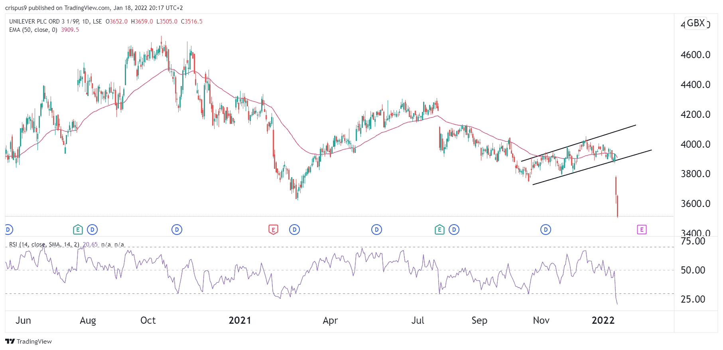Click the EMA (50, close, 0) indicator legend
The height and width of the screenshot is (350, 723).
coord(33,30)
